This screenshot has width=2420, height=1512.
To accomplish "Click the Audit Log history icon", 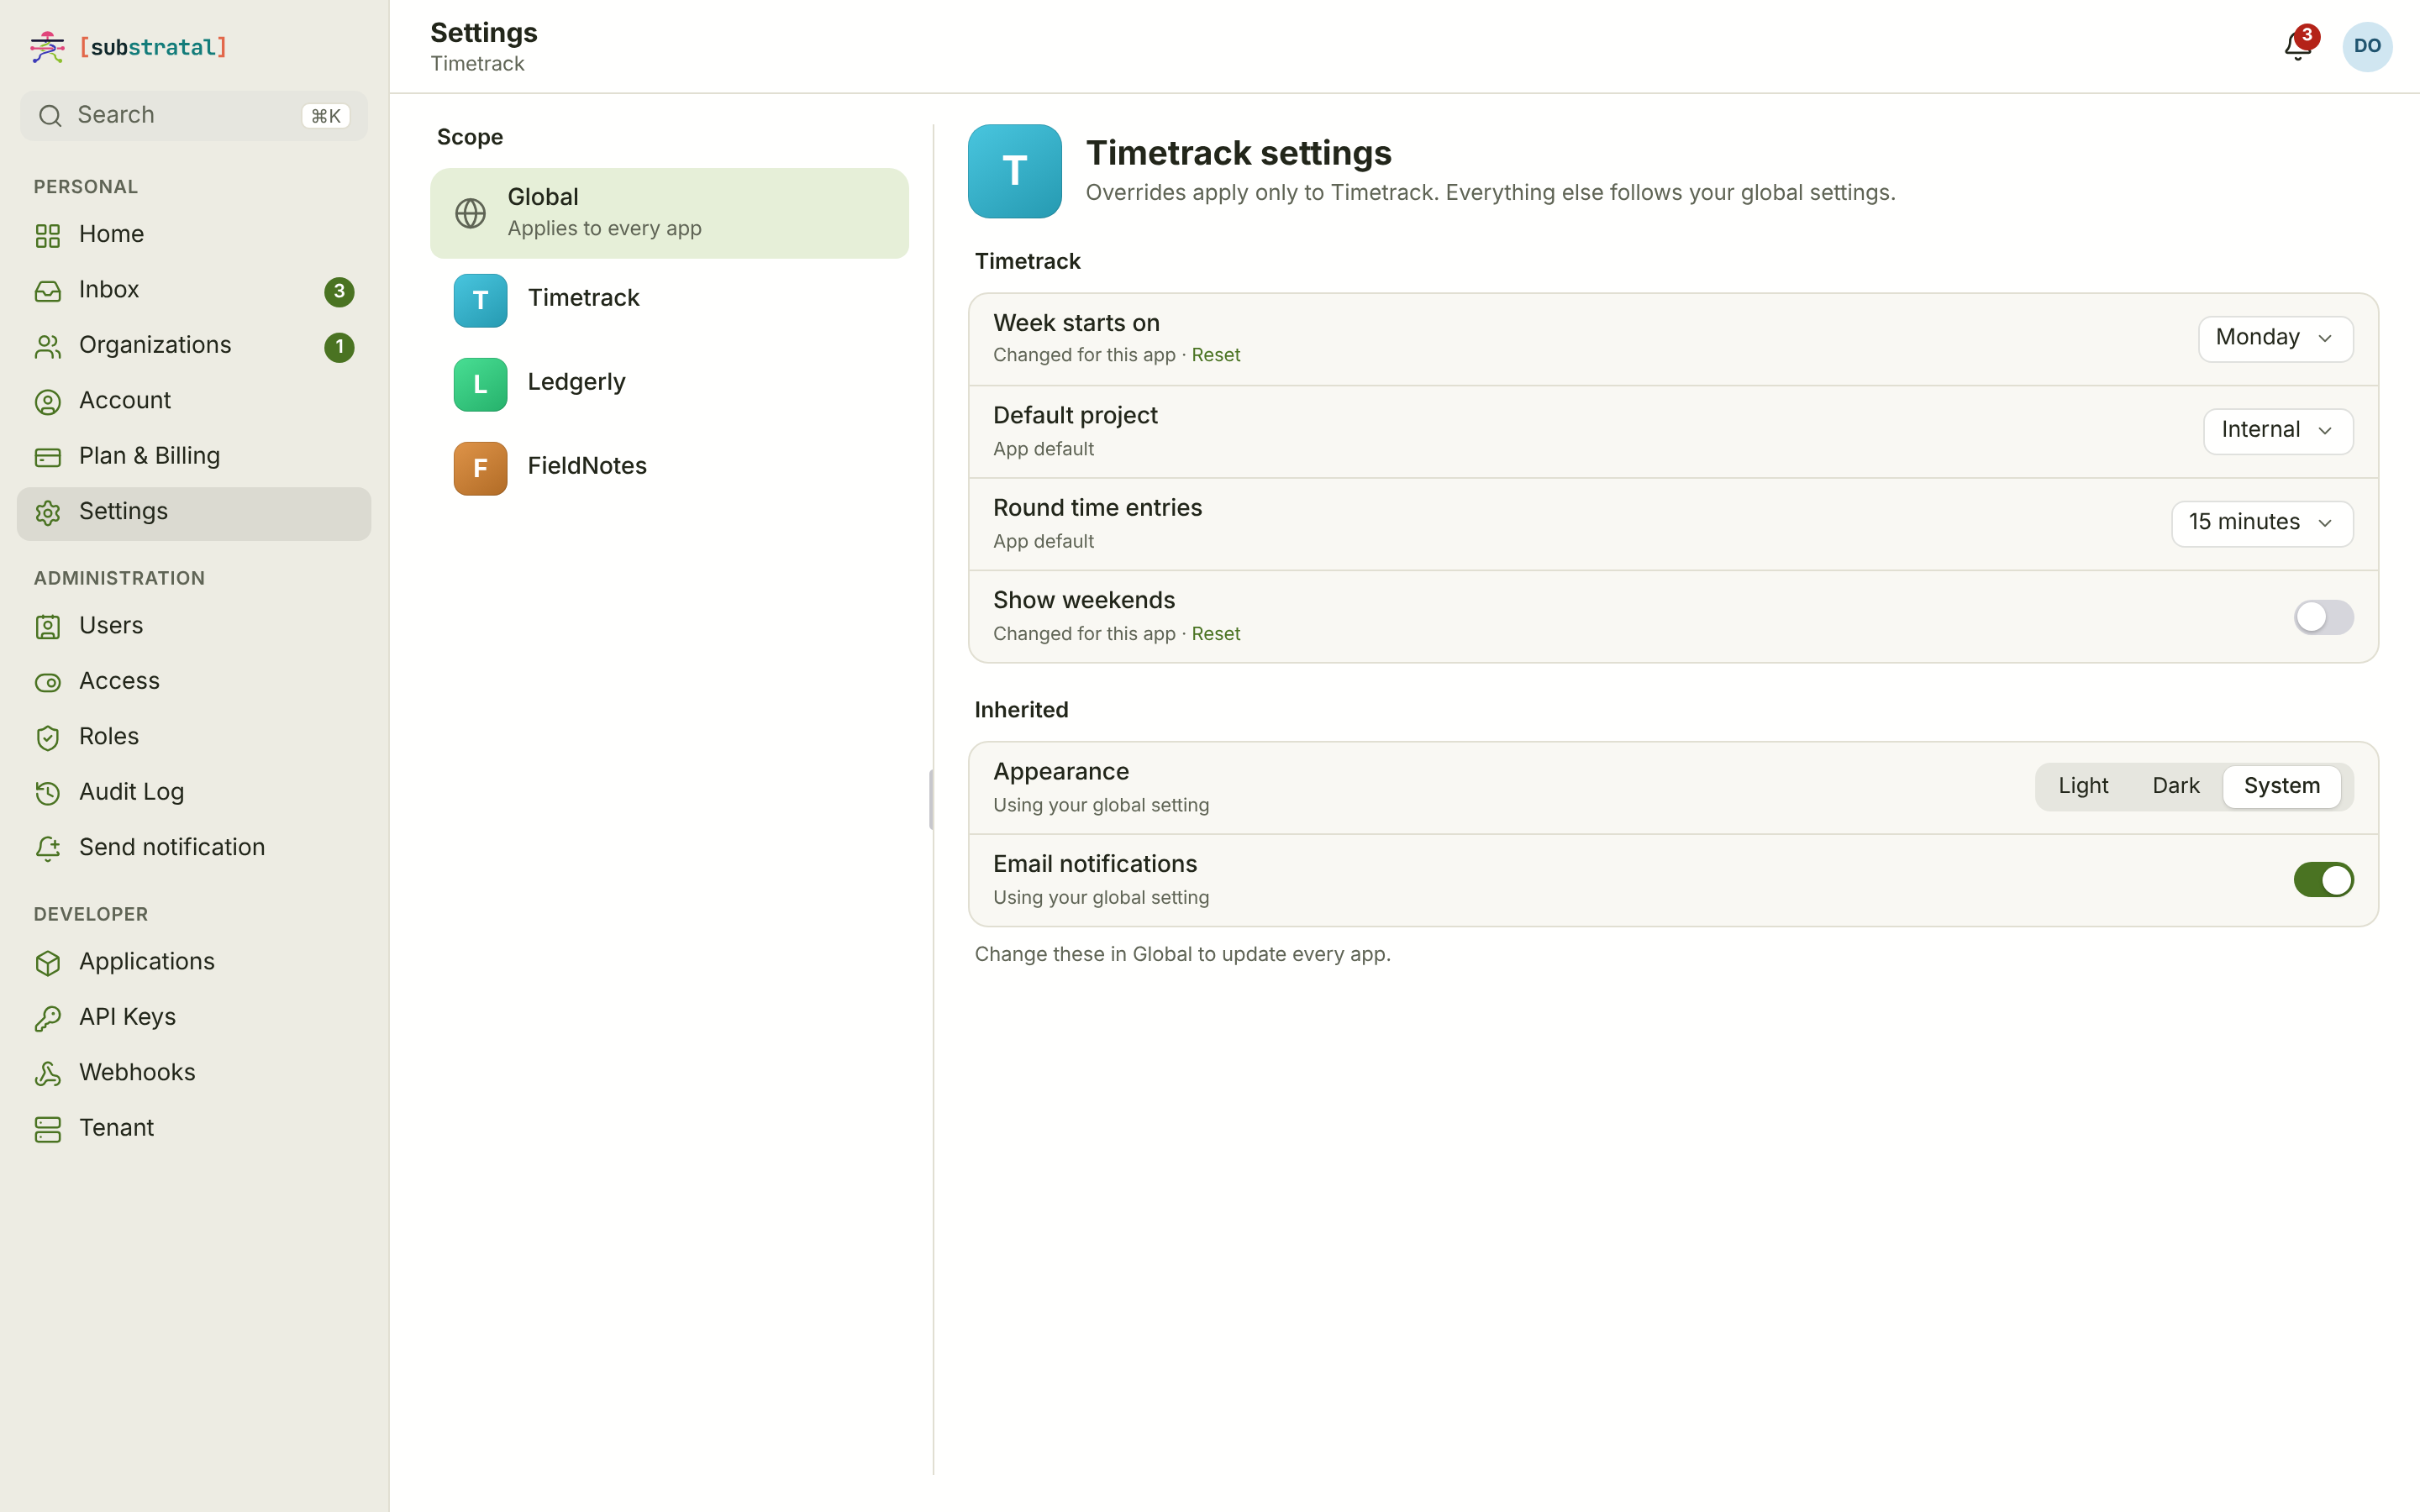I will [x=48, y=793].
